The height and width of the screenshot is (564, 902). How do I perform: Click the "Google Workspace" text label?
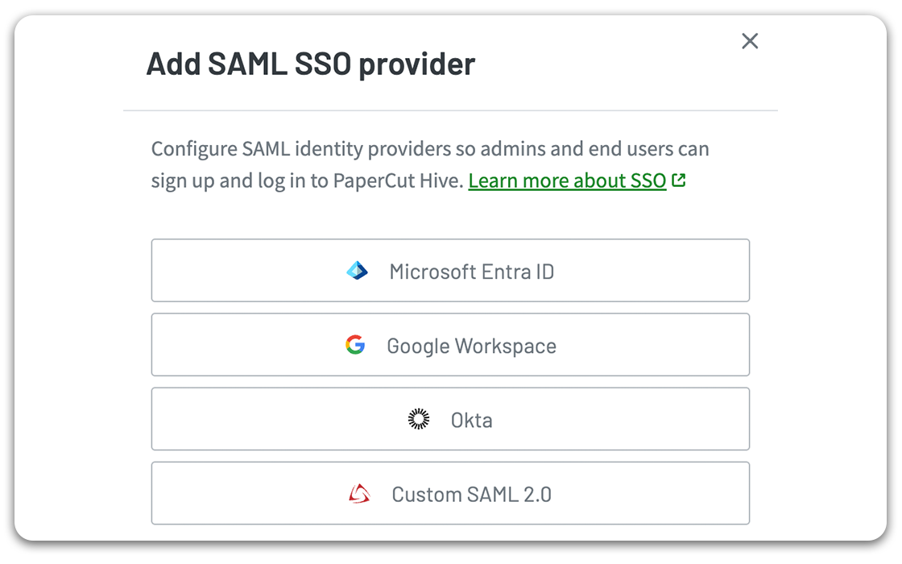[472, 346]
